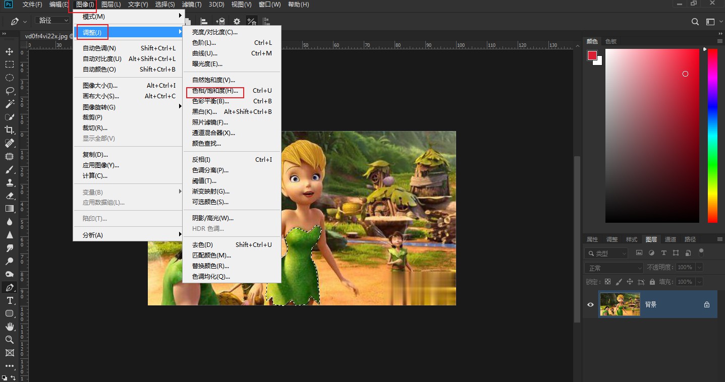Toggle lock transparent pixels checkerboard icon
The width and height of the screenshot is (725, 382).
pos(607,282)
